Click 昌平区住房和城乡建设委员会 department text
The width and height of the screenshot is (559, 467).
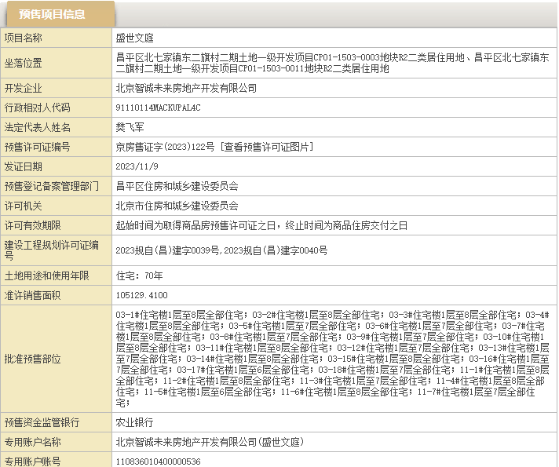tap(177, 186)
